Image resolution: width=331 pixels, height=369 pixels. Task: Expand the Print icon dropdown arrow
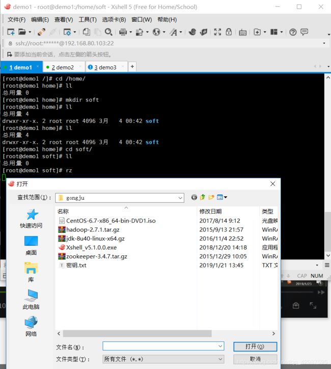[x=130, y=32]
